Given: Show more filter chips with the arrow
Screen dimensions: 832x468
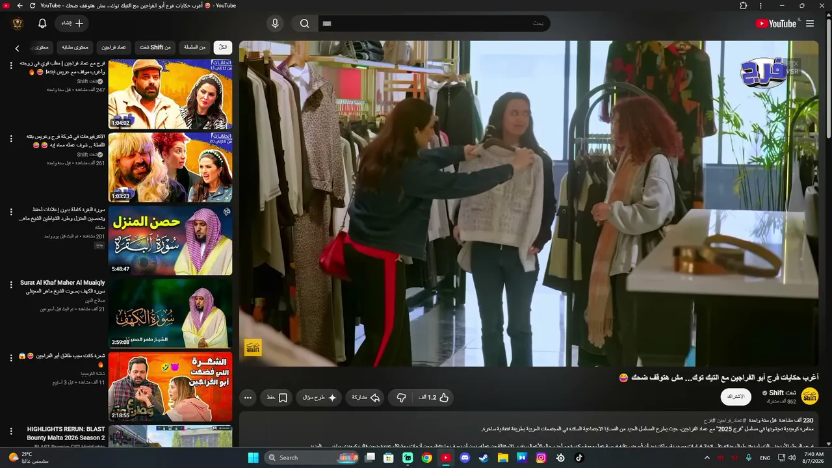Looking at the screenshot, I should coord(18,48).
